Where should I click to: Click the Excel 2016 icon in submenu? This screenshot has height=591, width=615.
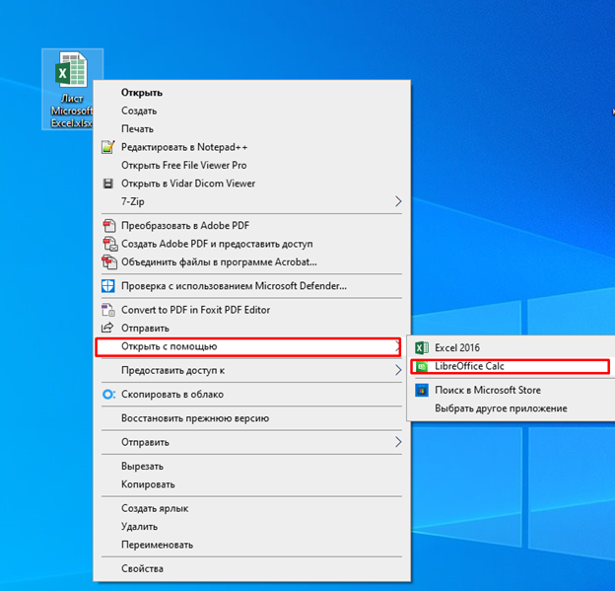(422, 348)
